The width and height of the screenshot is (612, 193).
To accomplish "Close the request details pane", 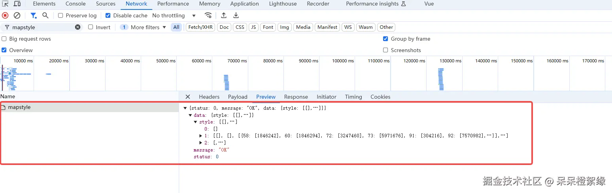I will [188, 97].
